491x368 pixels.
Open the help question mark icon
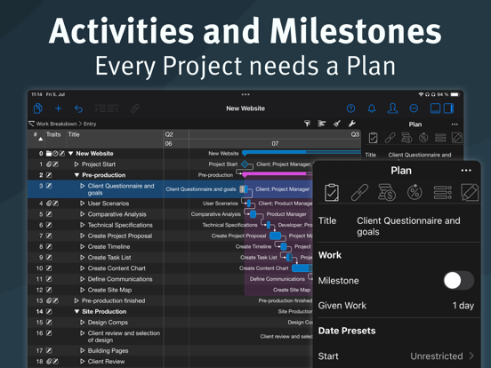click(350, 108)
